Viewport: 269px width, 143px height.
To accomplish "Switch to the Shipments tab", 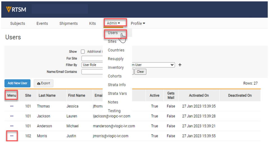I will click(x=69, y=23).
